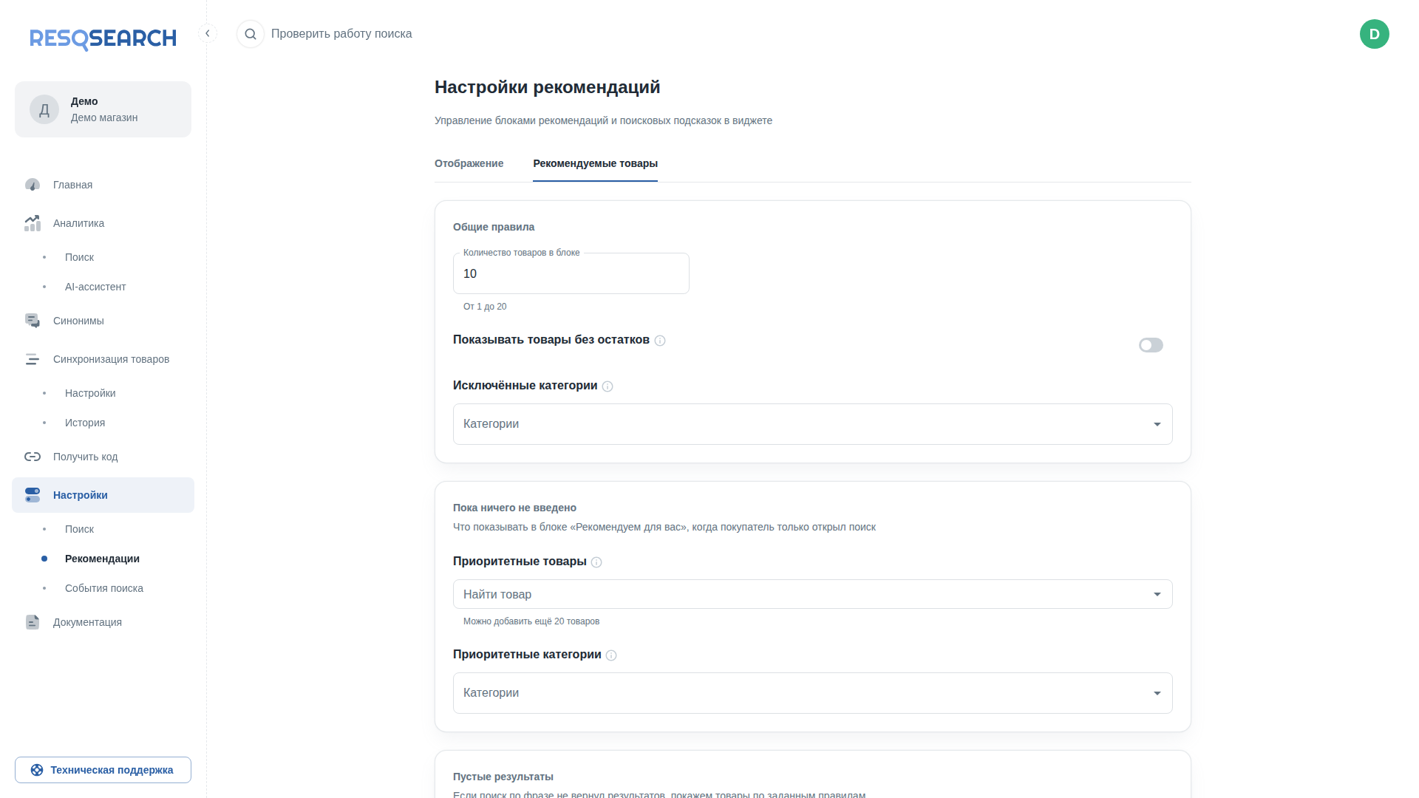
Task: Open Аналитика Поиск submenu item
Action: coord(79,257)
